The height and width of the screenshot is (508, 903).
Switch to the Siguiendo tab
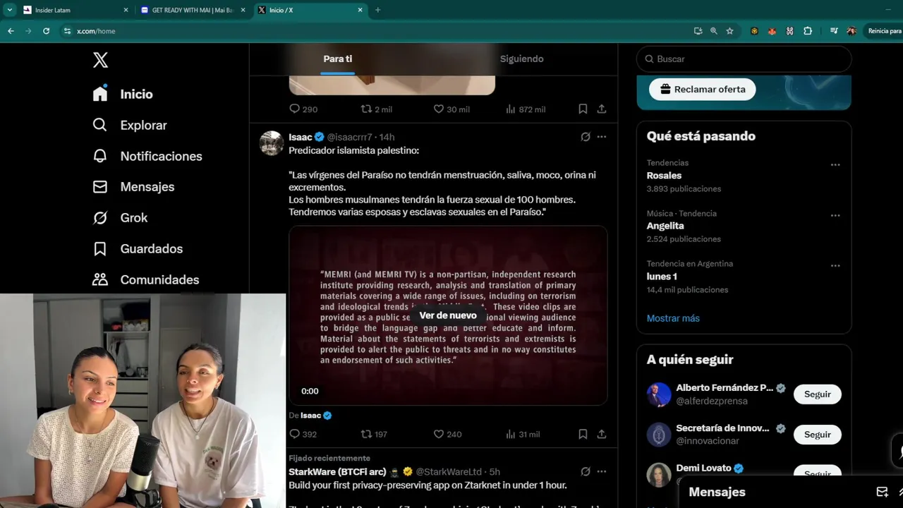(x=522, y=59)
